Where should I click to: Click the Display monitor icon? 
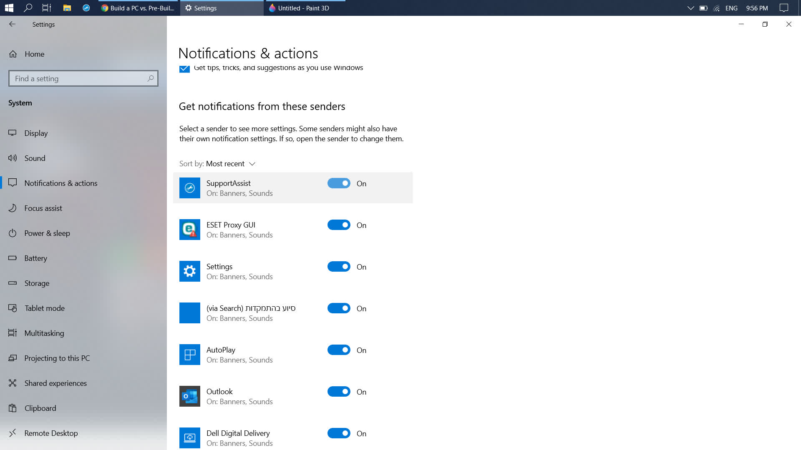pos(13,133)
